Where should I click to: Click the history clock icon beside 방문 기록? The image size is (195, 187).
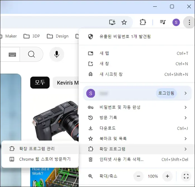click(91, 118)
